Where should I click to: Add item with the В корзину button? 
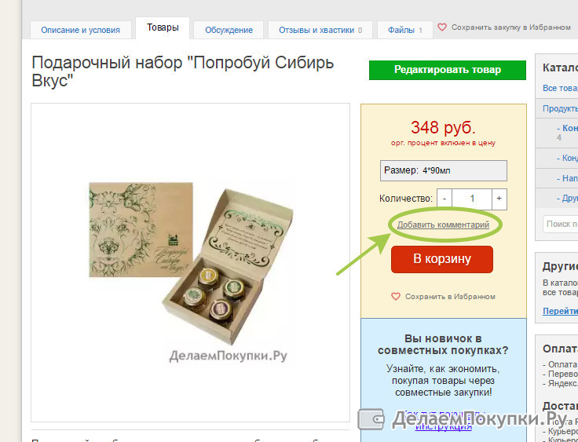(442, 259)
